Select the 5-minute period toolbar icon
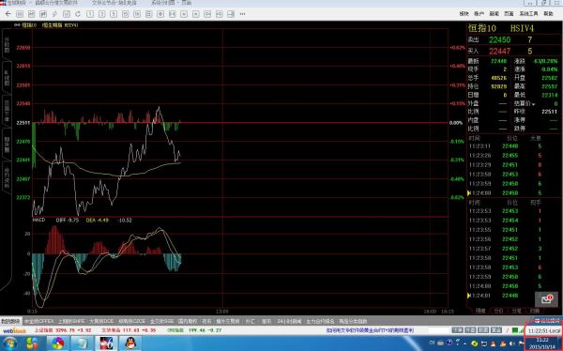 click(114, 14)
